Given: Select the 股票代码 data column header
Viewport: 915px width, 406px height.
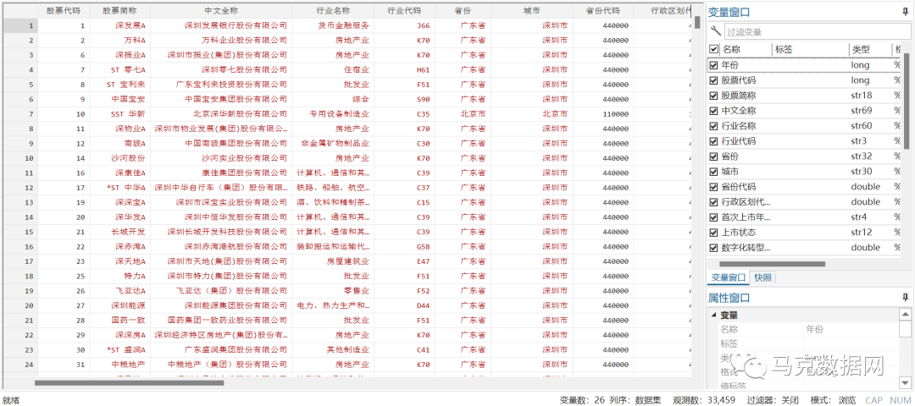Looking at the screenshot, I should pos(64,11).
